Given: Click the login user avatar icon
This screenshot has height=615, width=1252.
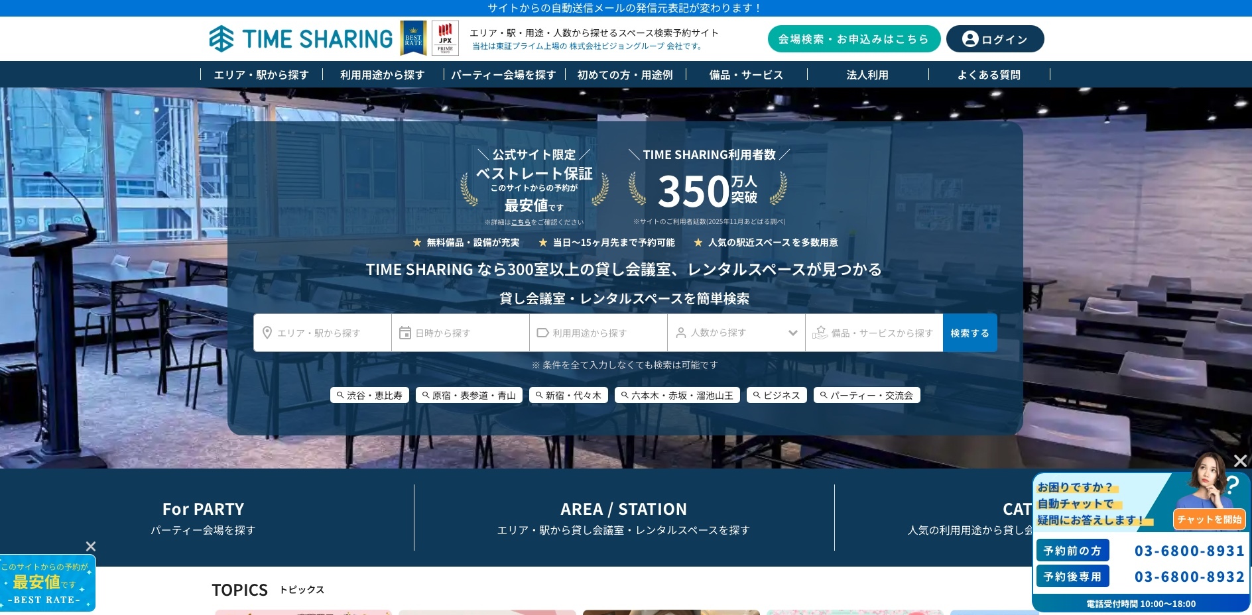Looking at the screenshot, I should point(970,39).
